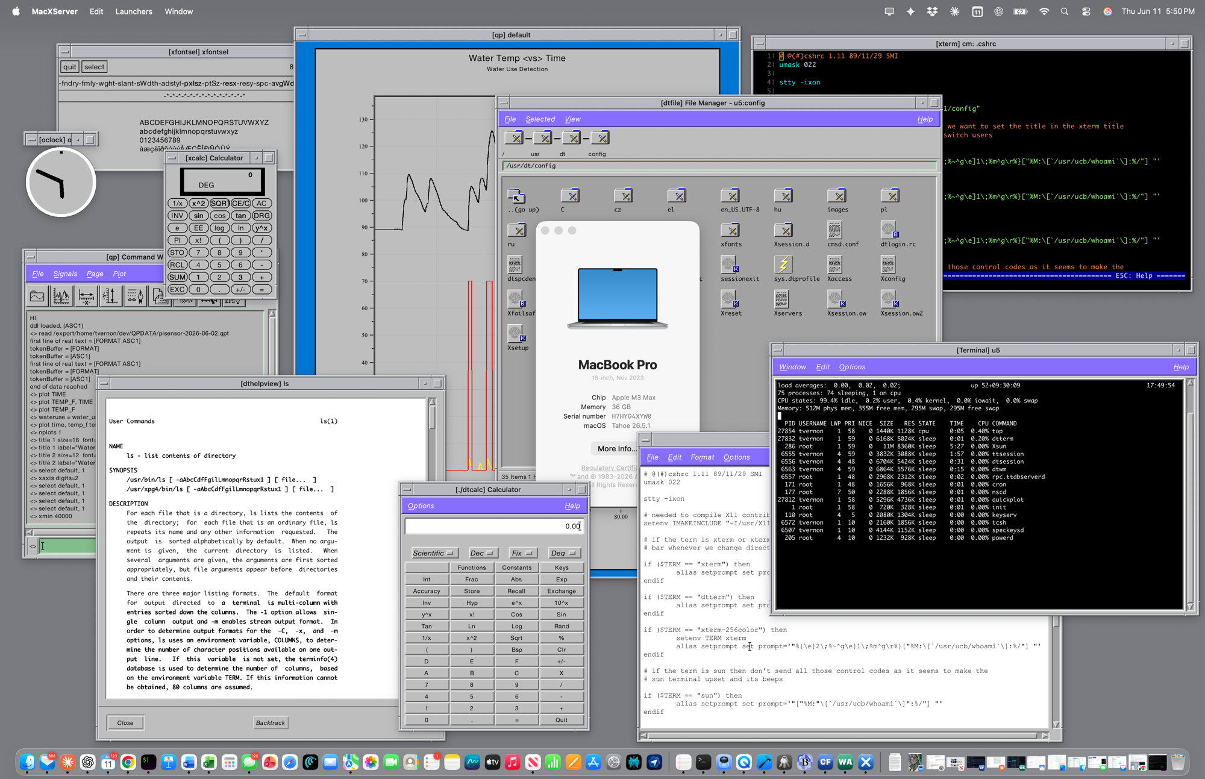The height and width of the screenshot is (779, 1205).
Task: Click the Backtrack button in dthelpview
Action: pos(271,722)
